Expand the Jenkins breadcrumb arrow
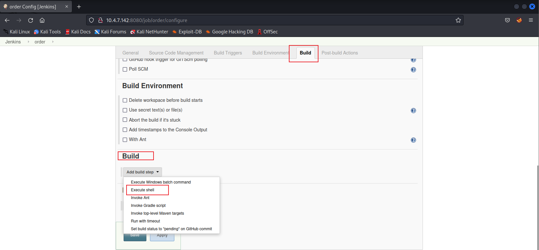539x250 pixels. pyautogui.click(x=28, y=42)
